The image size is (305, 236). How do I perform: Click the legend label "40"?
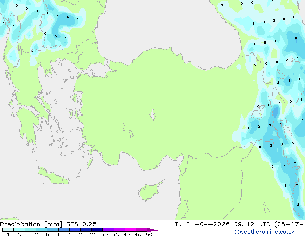pyautogui.click(x=127, y=234)
